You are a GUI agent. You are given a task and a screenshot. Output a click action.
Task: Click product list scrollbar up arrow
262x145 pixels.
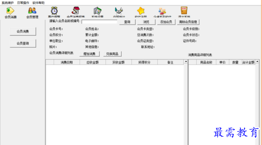click(x=257, y=62)
